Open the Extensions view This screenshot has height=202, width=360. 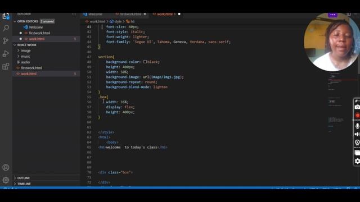pyautogui.click(x=6, y=66)
